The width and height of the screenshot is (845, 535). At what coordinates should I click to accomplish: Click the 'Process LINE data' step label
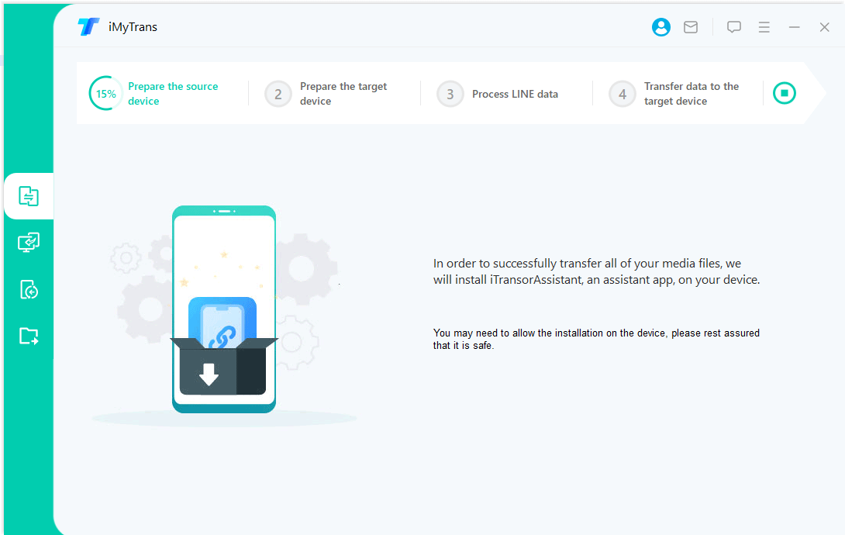click(515, 94)
